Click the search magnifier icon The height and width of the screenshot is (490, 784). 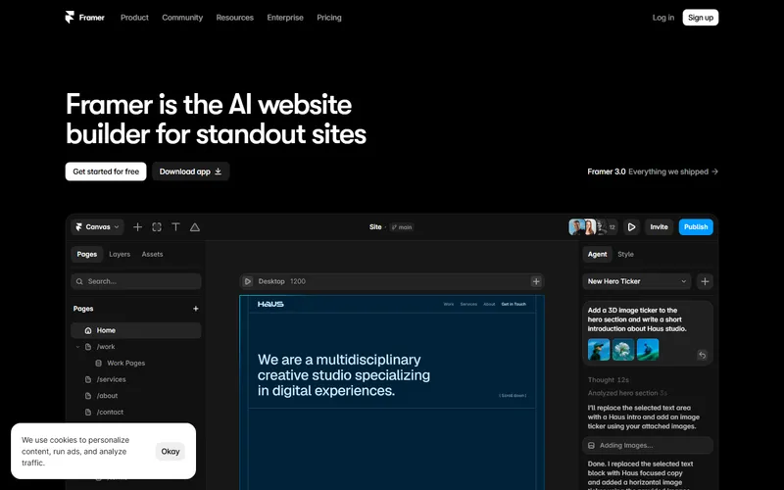(x=79, y=281)
